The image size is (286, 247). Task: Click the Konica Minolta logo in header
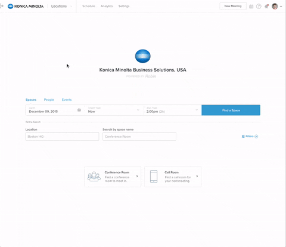click(x=26, y=6)
